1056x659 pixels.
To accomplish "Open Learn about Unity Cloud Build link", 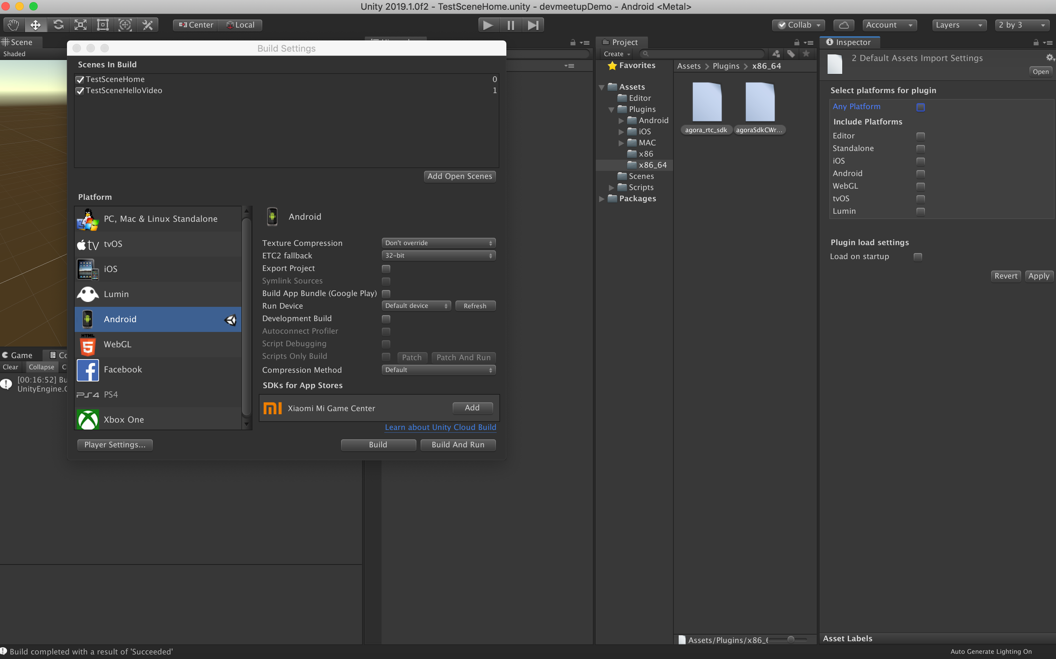I will tap(440, 427).
